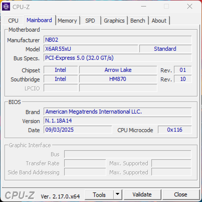Image resolution: width=202 pixels, height=202 pixels.
Task: Click the Close button at bottom
Action: pyautogui.click(x=180, y=195)
